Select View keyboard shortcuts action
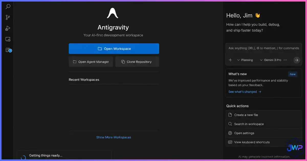 tap(264, 142)
